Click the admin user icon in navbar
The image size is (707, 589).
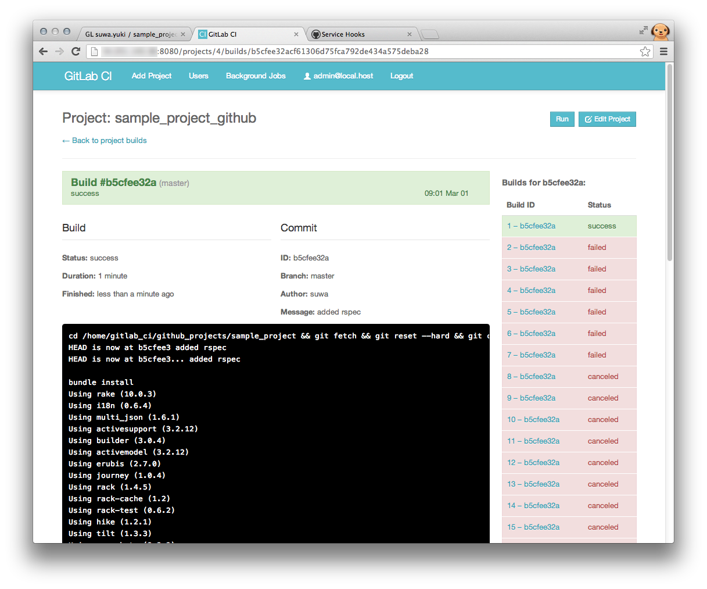click(x=306, y=76)
